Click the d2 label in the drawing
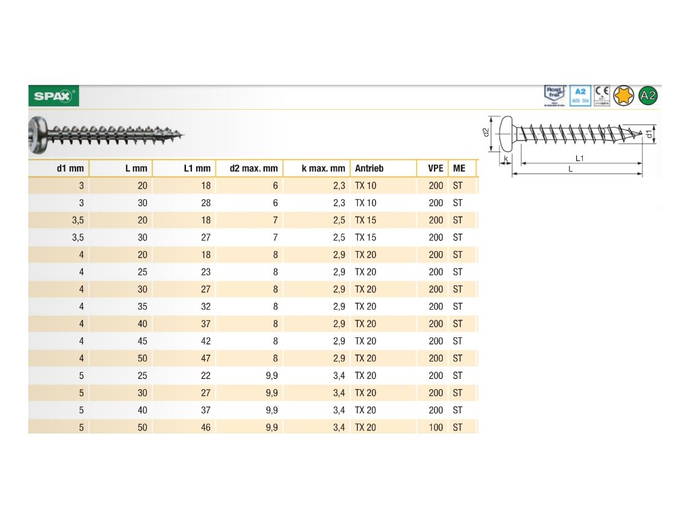The height and width of the screenshot is (517, 690). pos(486,133)
